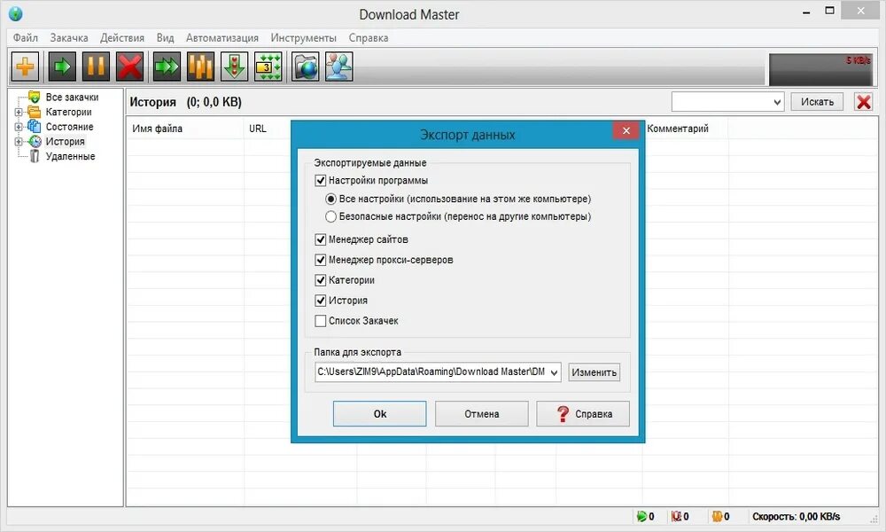Click the Справка help button in dialog

pyautogui.click(x=583, y=414)
